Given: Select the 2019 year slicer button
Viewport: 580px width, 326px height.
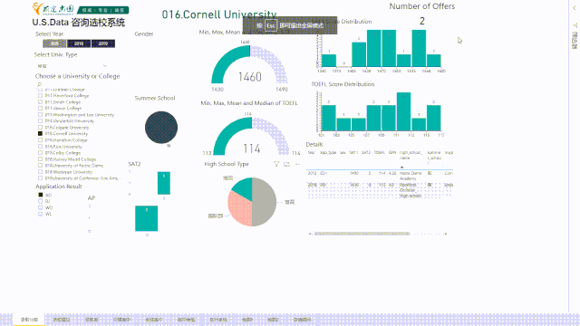Looking at the screenshot, I should click(x=102, y=43).
